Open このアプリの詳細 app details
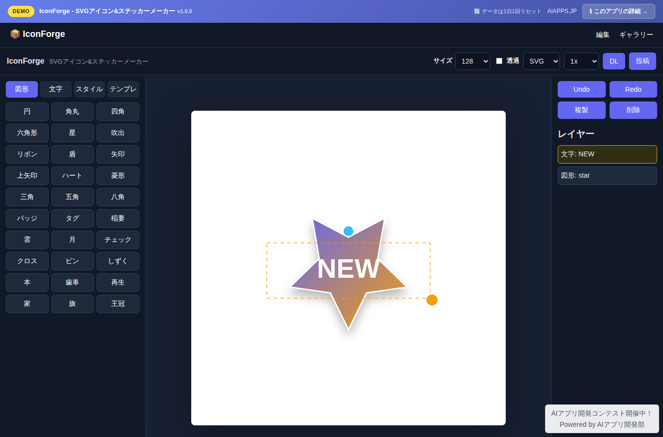 click(x=619, y=11)
